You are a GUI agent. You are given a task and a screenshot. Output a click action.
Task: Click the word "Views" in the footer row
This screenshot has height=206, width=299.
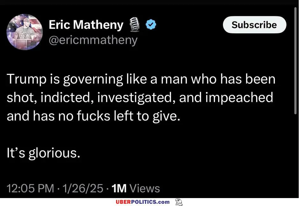point(145,189)
